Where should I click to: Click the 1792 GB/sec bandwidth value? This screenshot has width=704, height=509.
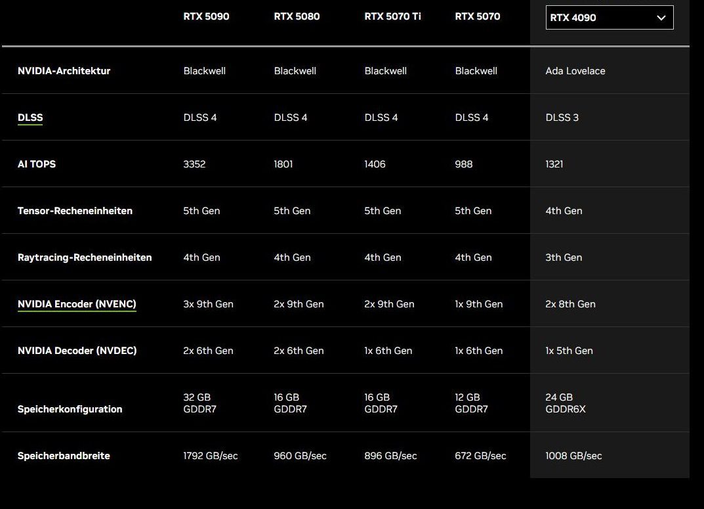click(210, 456)
